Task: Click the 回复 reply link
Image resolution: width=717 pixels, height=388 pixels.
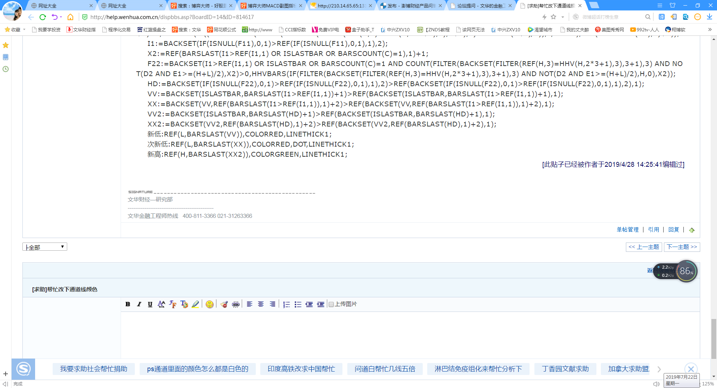Action: pos(673,230)
